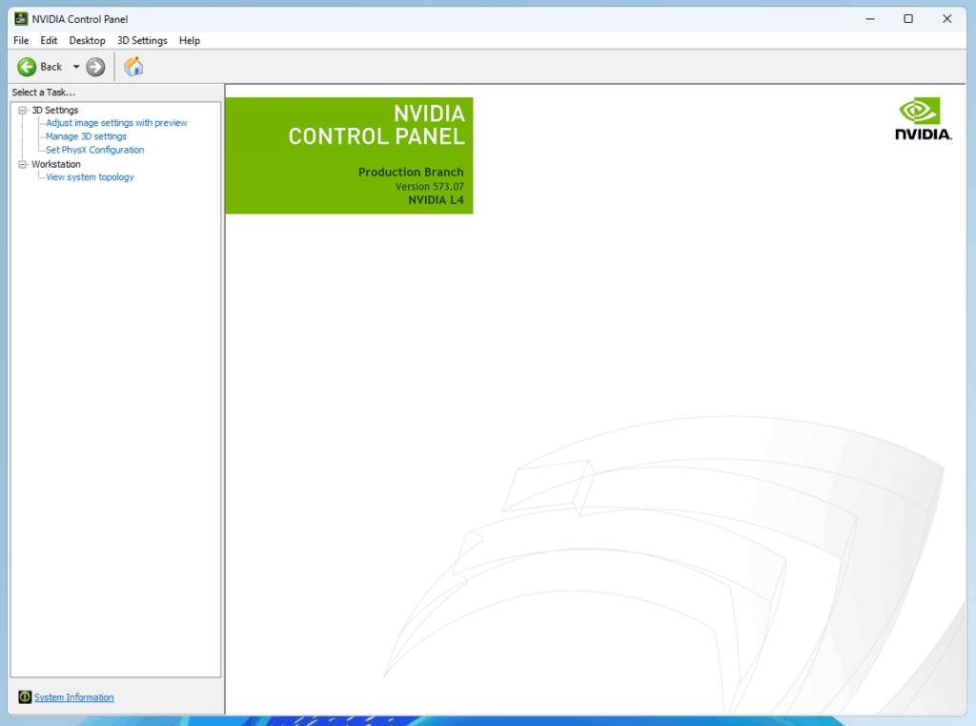The width and height of the screenshot is (976, 726).
Task: Collapse the 3D Settings tree node
Action: pos(23,111)
